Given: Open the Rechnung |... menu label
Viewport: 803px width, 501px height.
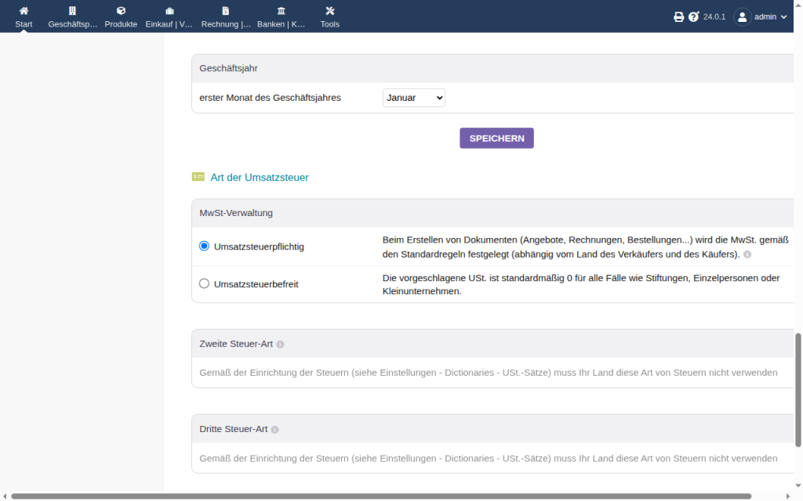Looking at the screenshot, I should 226,24.
